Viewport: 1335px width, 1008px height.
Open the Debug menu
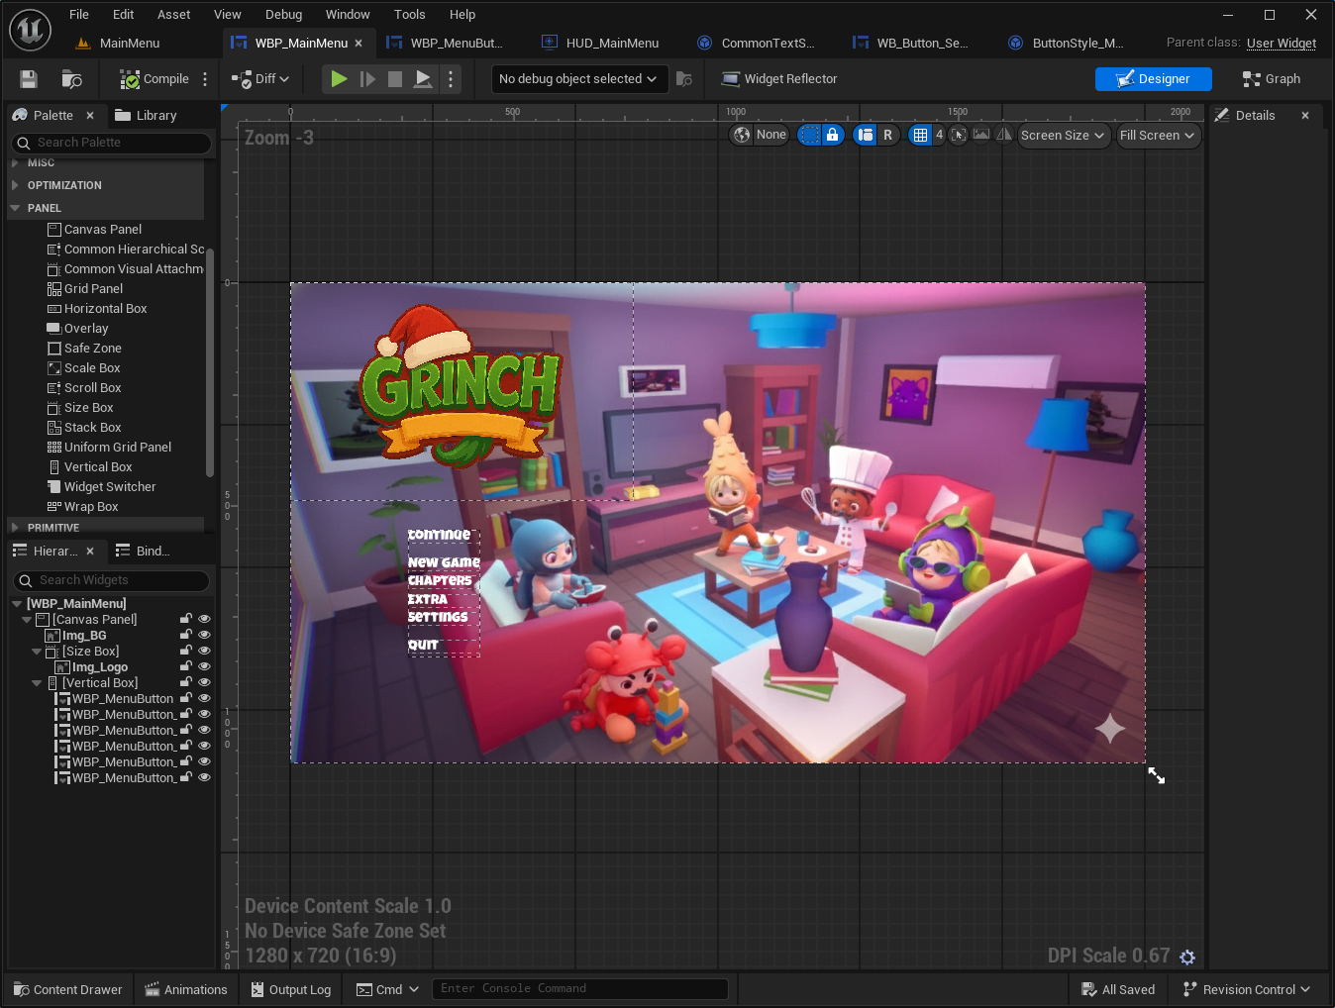click(x=284, y=14)
